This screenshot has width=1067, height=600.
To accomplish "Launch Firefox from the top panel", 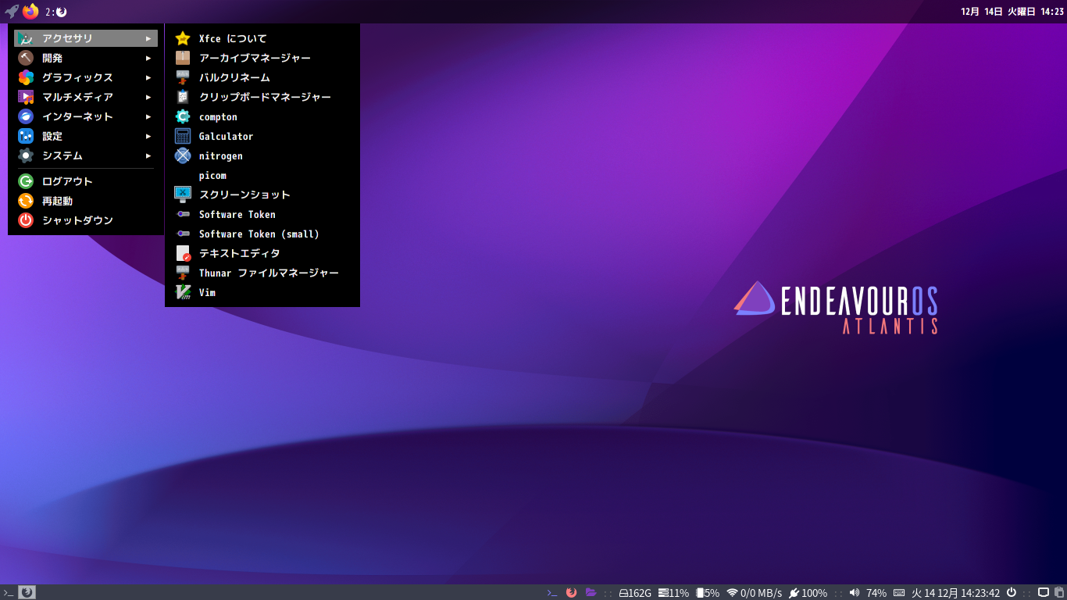I will 30,12.
